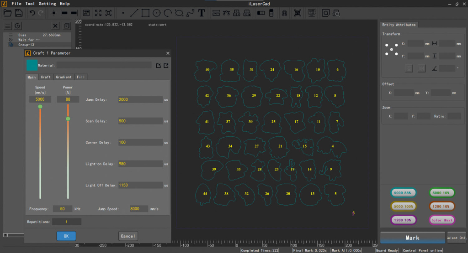The image size is (468, 253).
Task: Click Cancel in the Craft Parameter dialog
Action: click(128, 236)
